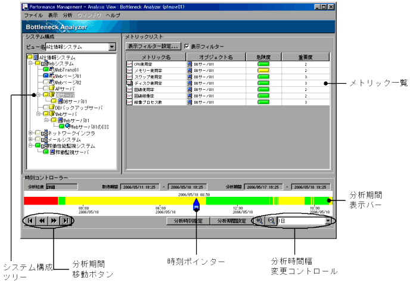Screen dimensions: 410x286
Task: Click the APサーバ folder icon
Action: click(x=52, y=89)
